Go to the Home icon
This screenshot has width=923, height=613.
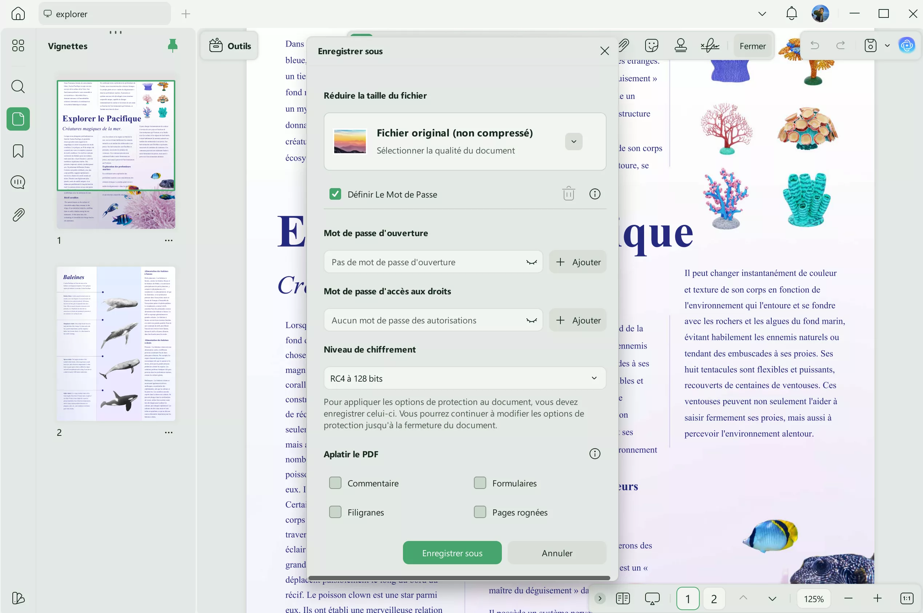[18, 14]
